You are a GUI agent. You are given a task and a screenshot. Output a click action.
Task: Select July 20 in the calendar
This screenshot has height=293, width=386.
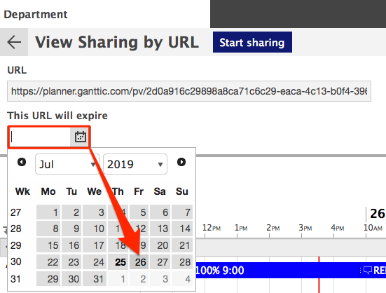tap(160, 245)
